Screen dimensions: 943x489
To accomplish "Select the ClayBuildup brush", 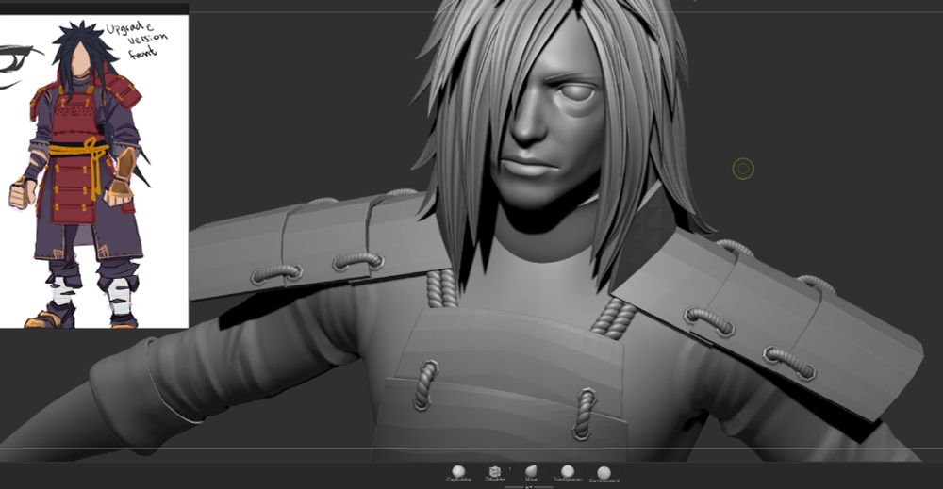I will [x=458, y=472].
